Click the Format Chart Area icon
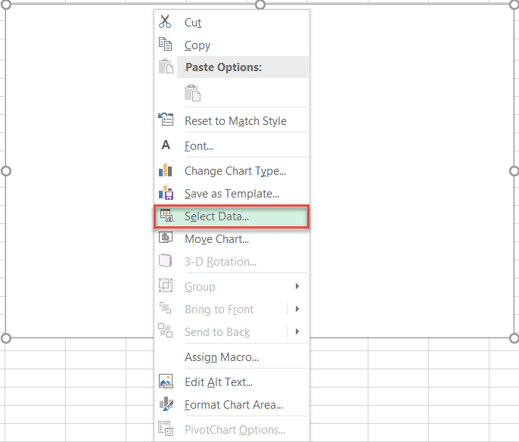519x442 pixels. click(166, 404)
